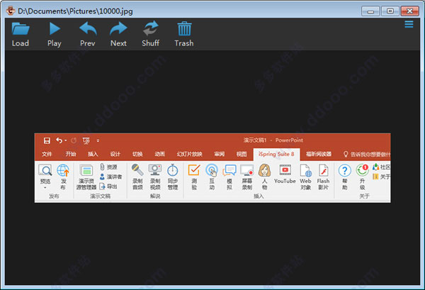The width and height of the screenshot is (425, 290).
Task: Close the image viewer window
Action: 410,11
